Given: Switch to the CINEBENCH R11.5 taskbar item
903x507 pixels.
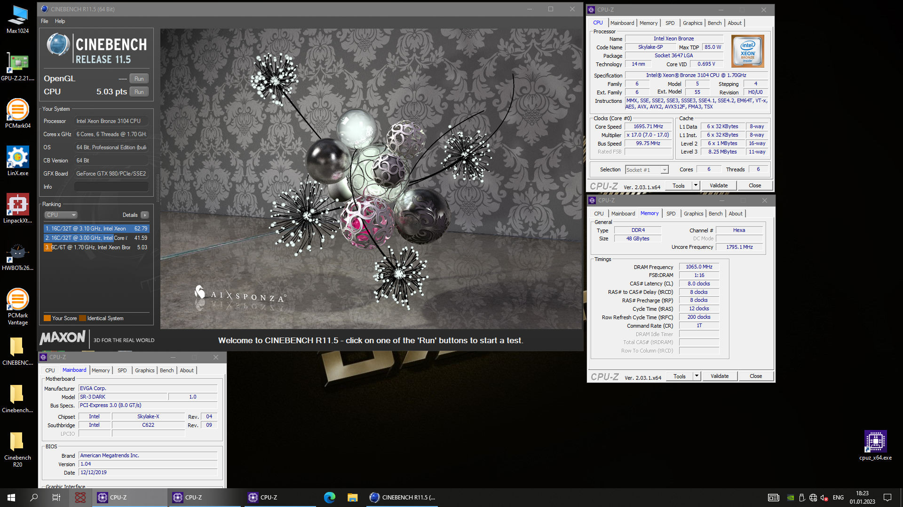Looking at the screenshot, I should coord(402,498).
